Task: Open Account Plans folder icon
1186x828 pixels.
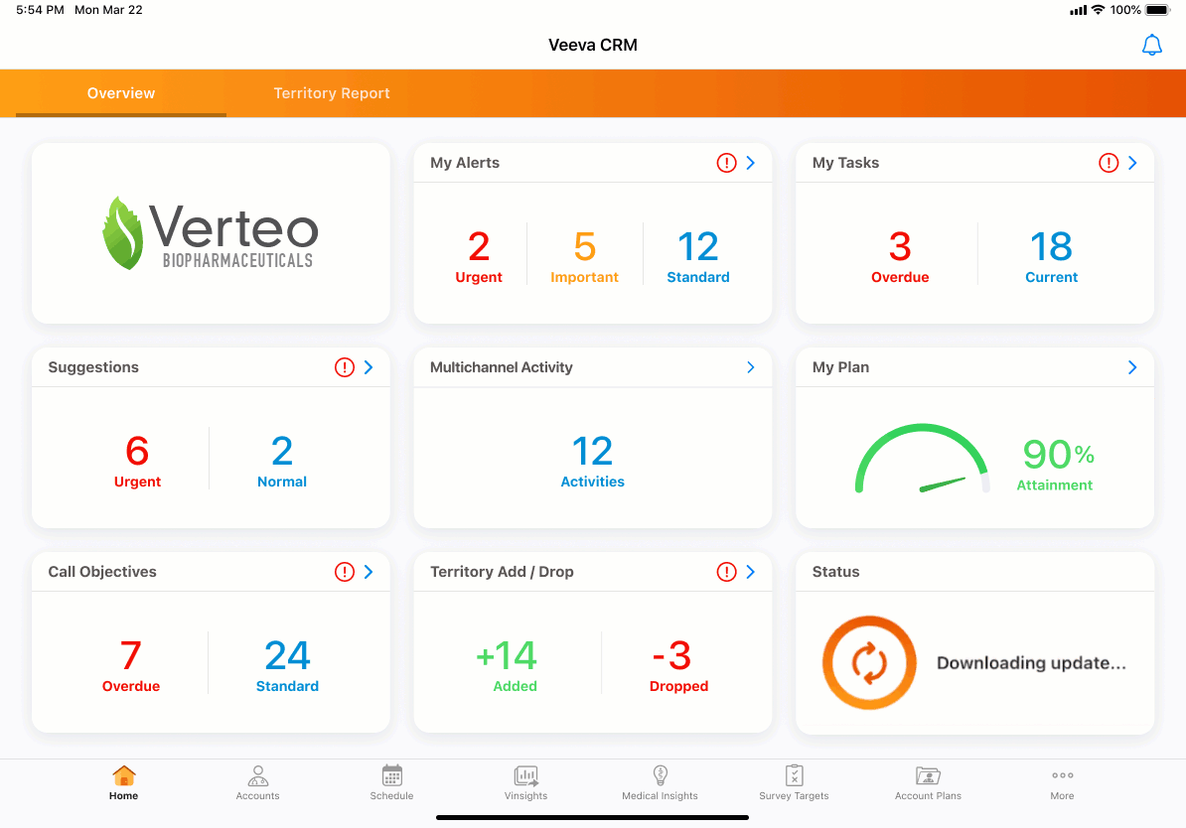Action: pyautogui.click(x=928, y=775)
